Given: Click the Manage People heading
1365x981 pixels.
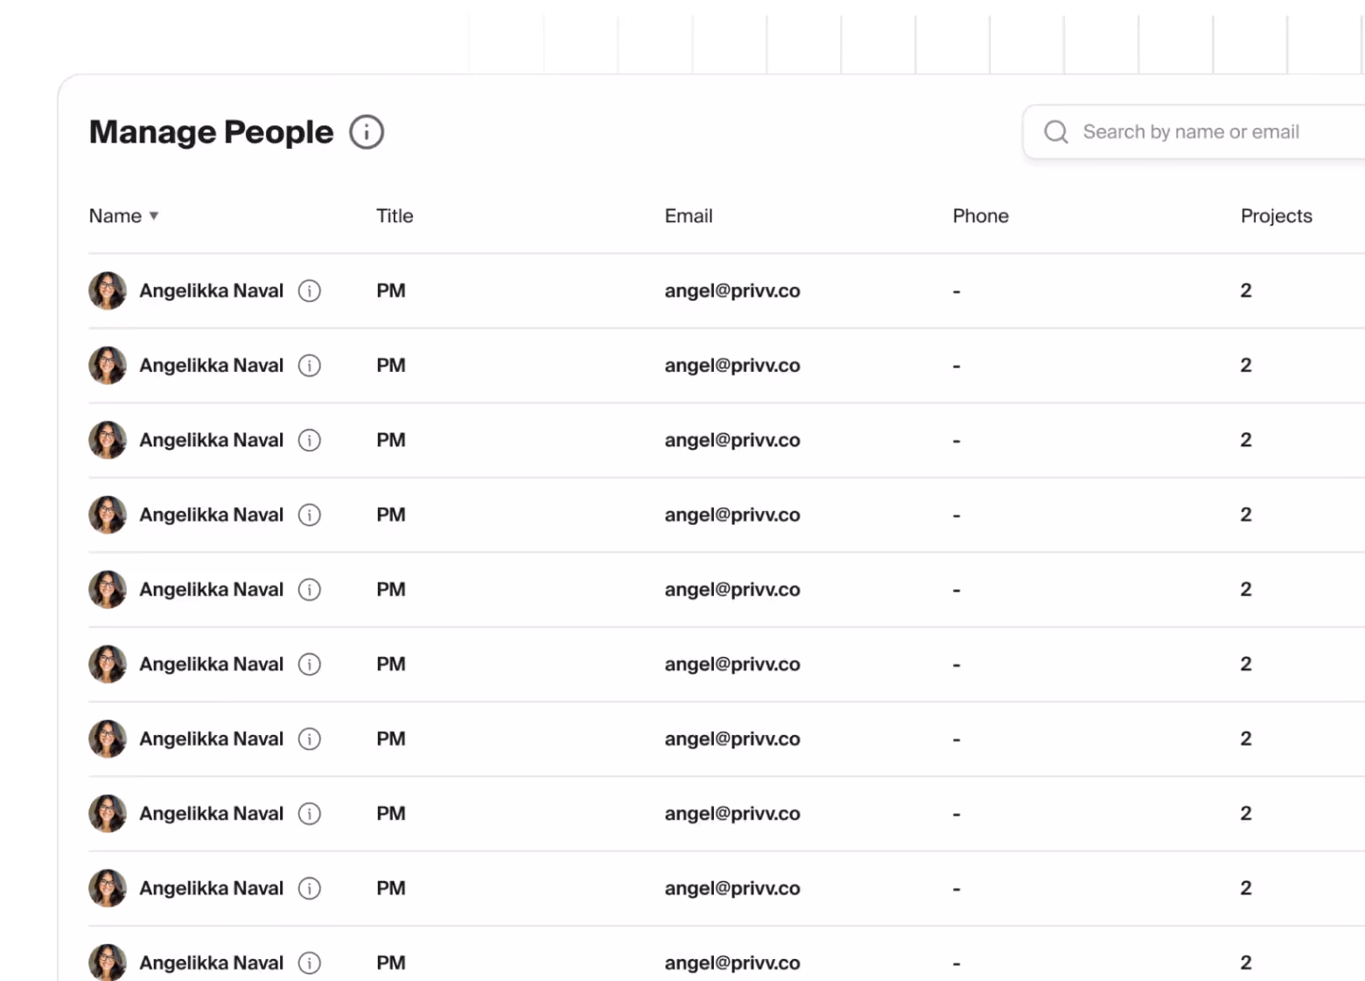Looking at the screenshot, I should (x=211, y=132).
